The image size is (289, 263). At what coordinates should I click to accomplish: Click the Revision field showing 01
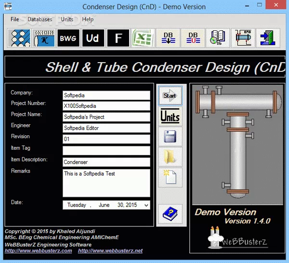[106, 139]
